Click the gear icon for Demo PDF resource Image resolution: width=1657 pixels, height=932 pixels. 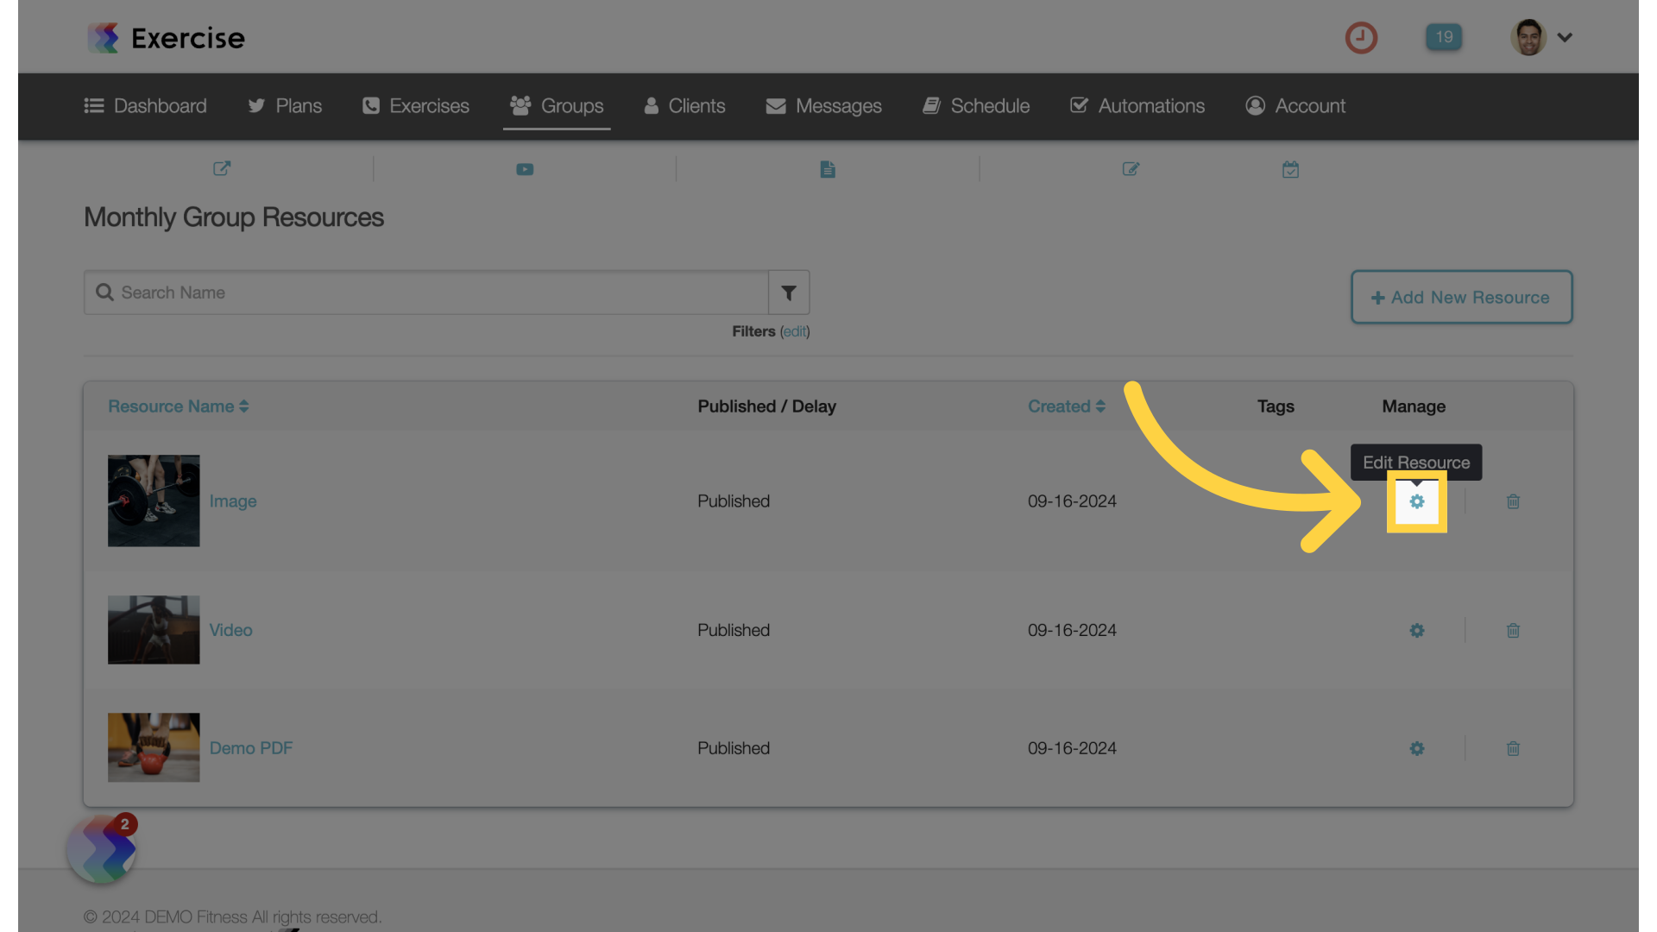point(1417,747)
